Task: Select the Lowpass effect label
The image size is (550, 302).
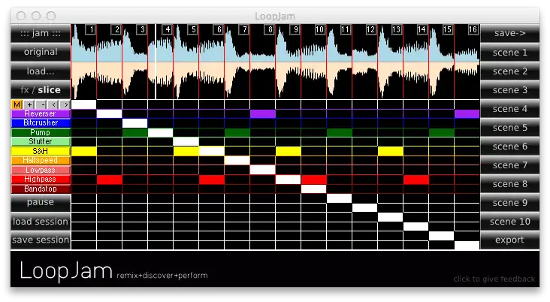Action: tap(41, 170)
